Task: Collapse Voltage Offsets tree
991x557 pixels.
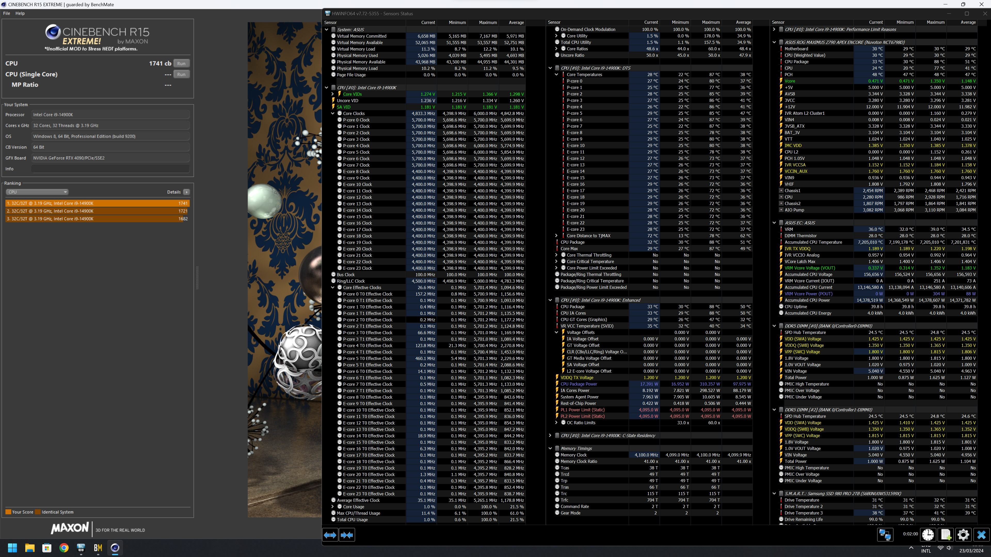Action: pos(556,332)
